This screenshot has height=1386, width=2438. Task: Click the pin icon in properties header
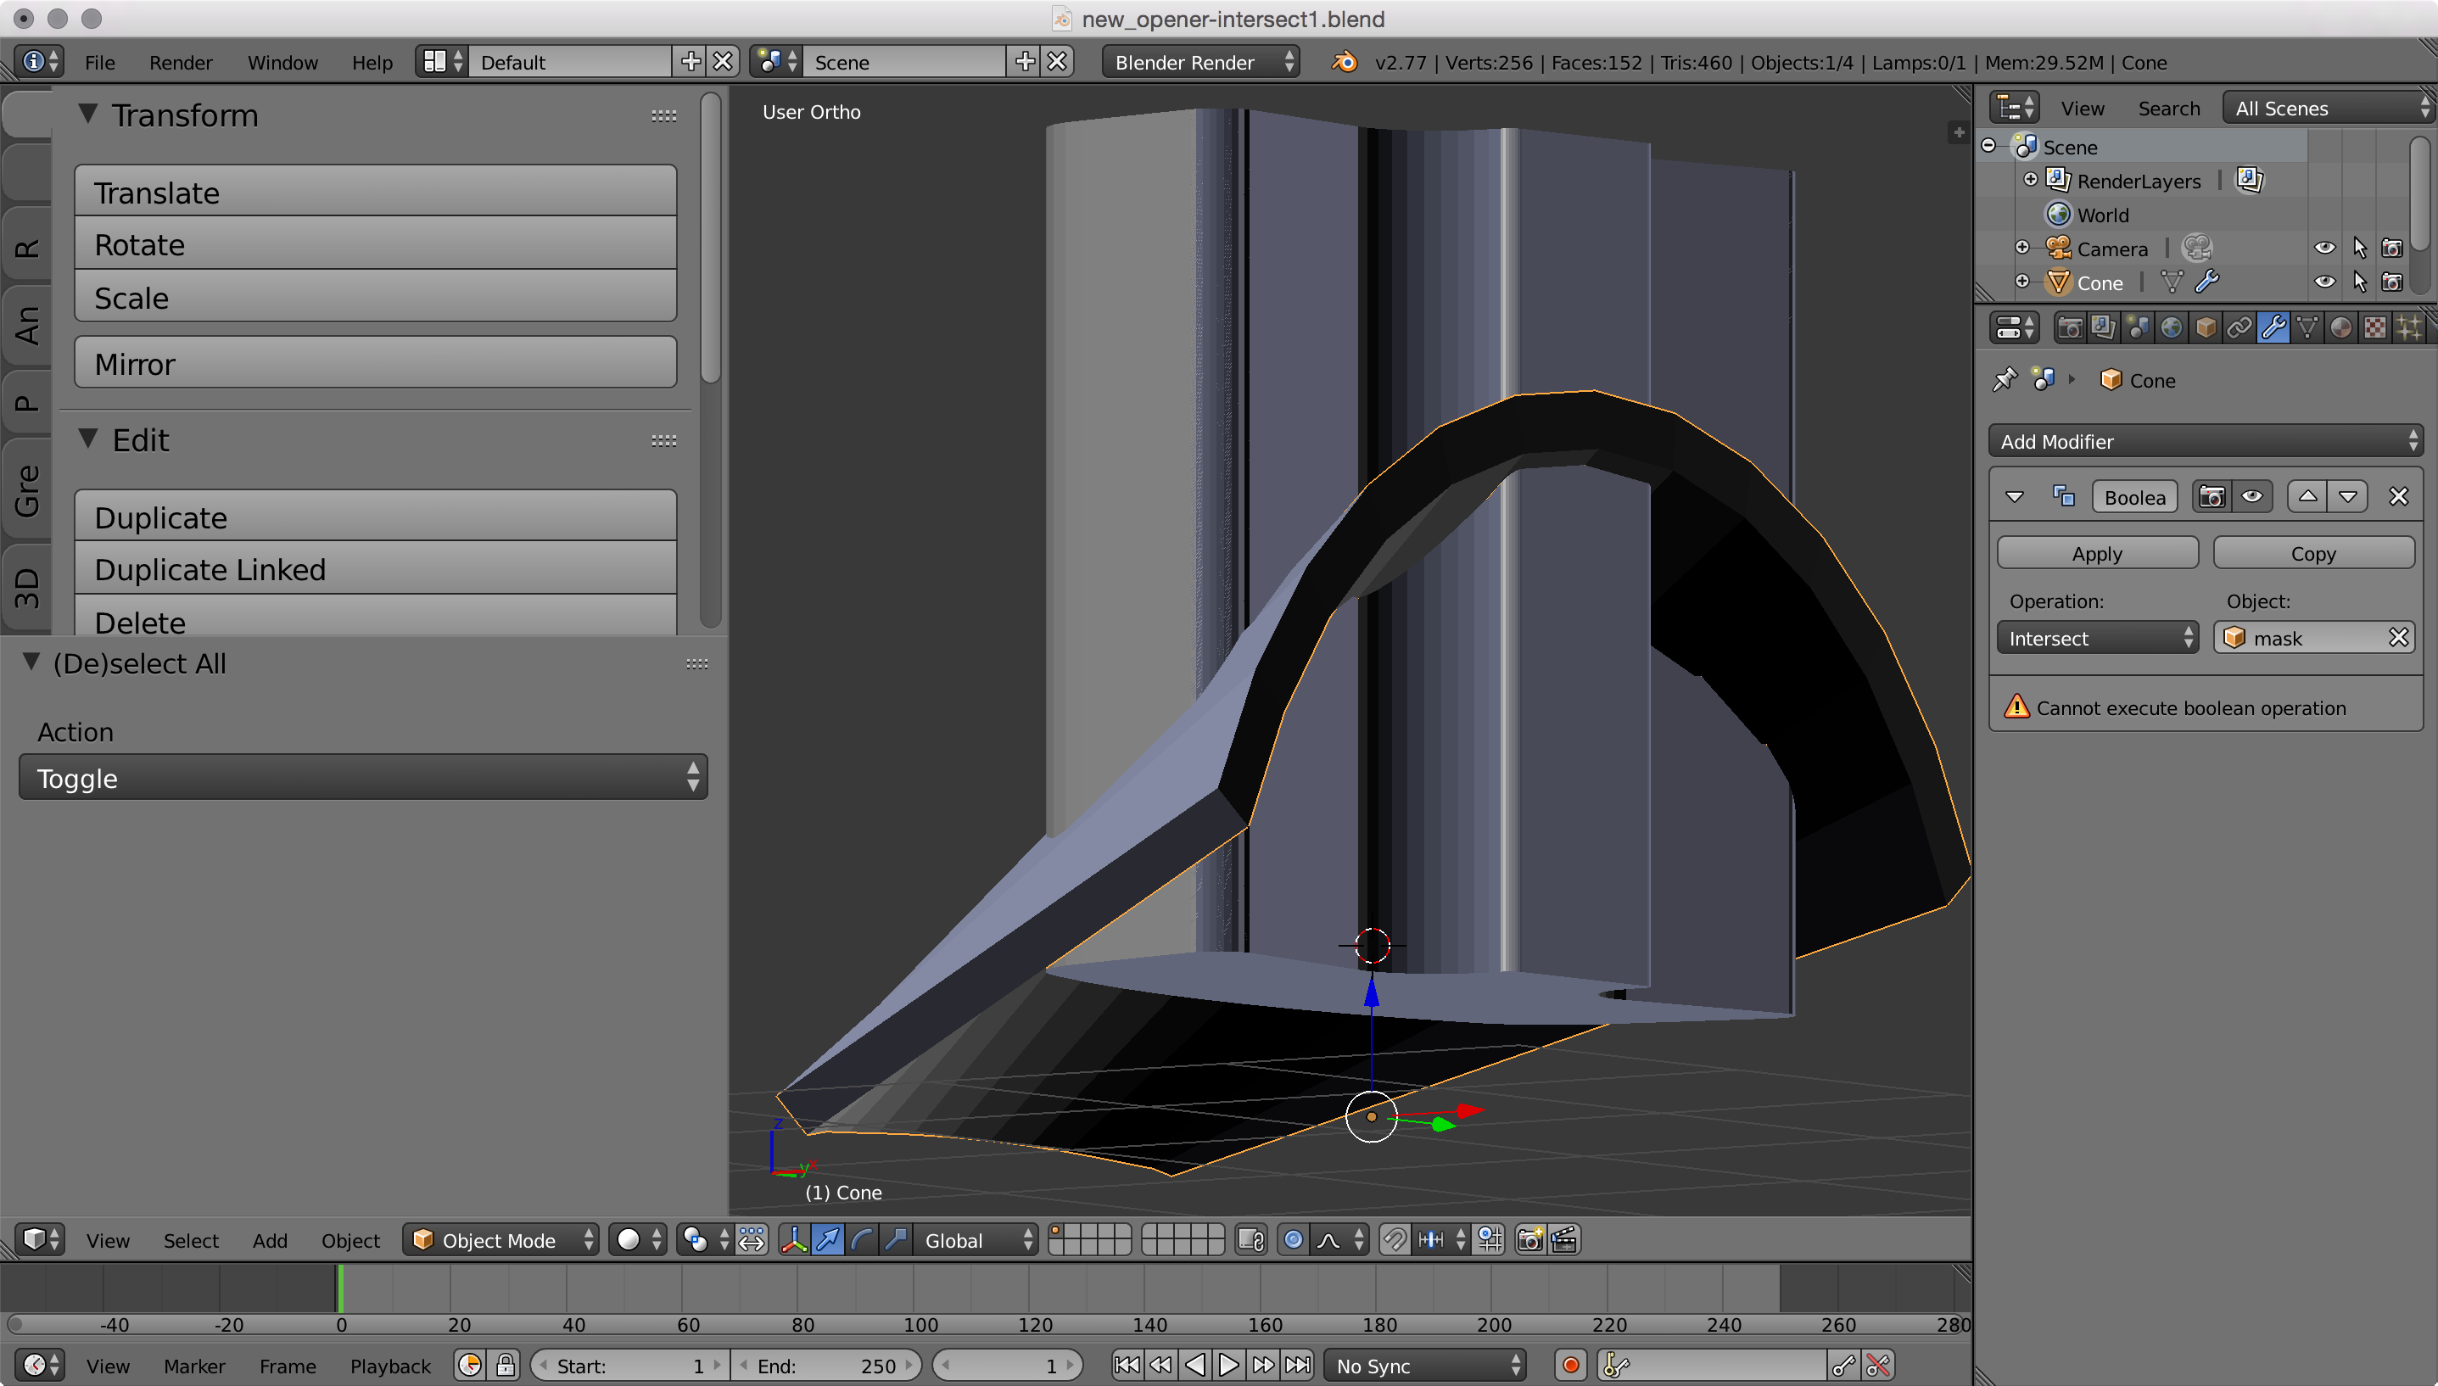pyautogui.click(x=2005, y=380)
